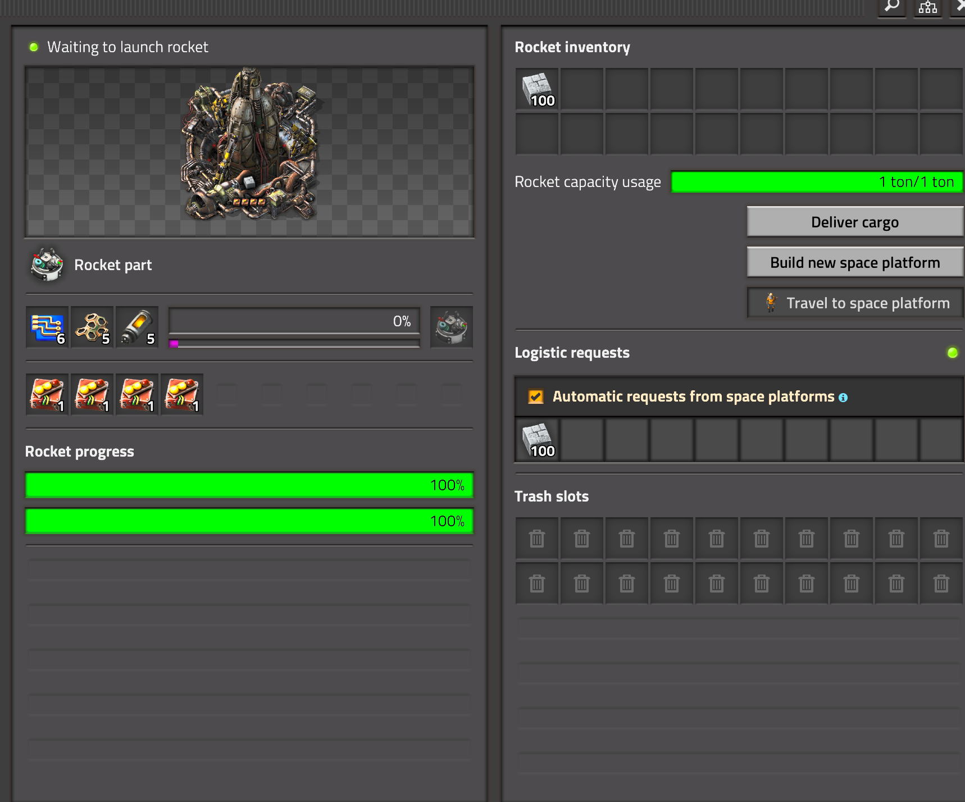This screenshot has width=965, height=802.
Task: Toggle Automatic requests from space platforms checkbox
Action: coord(536,397)
